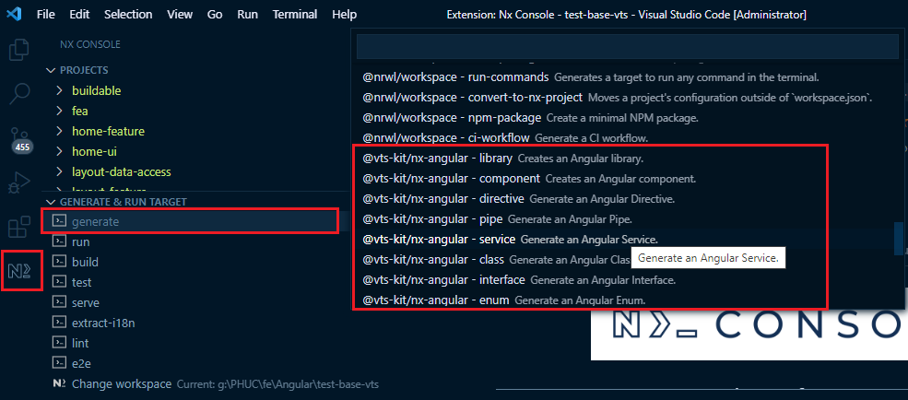Open the Terminal menu
908x400 pixels.
click(x=295, y=15)
